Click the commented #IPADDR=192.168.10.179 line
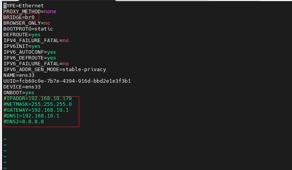This screenshot has width=292, height=170. [x=38, y=99]
